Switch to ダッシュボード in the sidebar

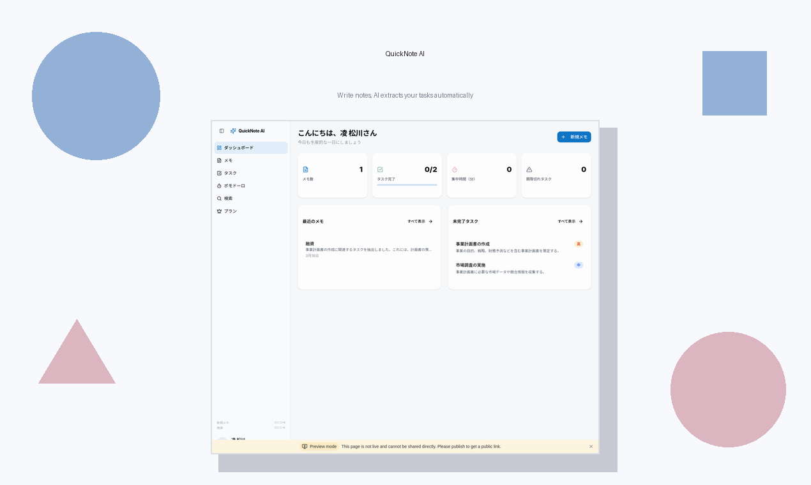[x=239, y=147]
